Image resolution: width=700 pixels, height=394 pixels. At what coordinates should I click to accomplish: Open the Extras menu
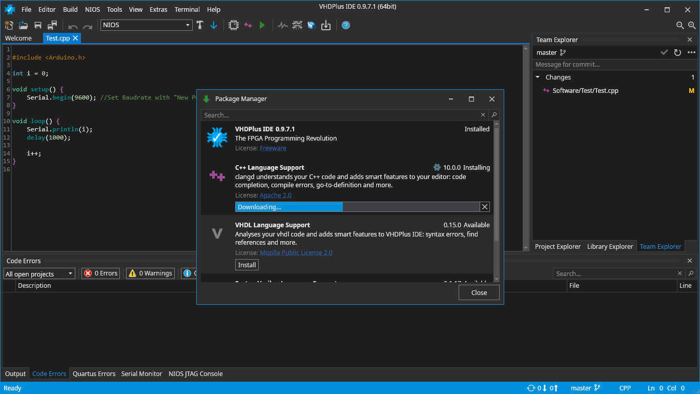coord(158,9)
